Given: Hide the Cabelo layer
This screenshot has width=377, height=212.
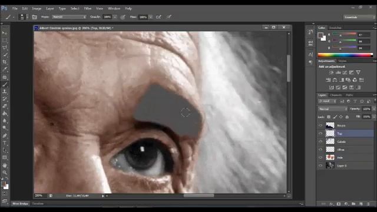Looking at the screenshot, I should 320,141.
